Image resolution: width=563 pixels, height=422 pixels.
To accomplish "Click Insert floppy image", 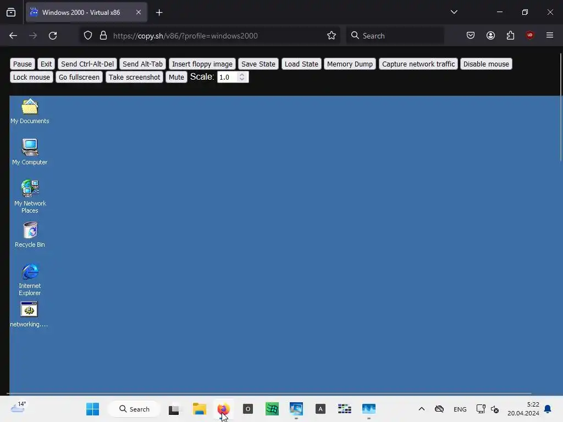I will pyautogui.click(x=202, y=64).
